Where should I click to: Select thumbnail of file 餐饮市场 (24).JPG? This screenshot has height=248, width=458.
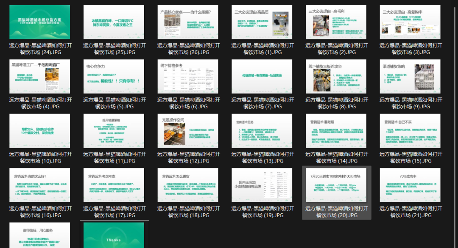point(40,22)
